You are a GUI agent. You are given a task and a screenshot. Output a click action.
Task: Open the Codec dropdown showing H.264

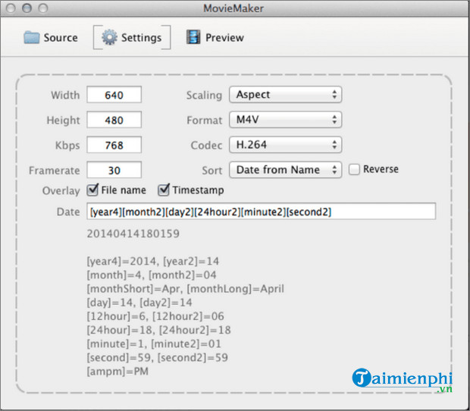(285, 145)
